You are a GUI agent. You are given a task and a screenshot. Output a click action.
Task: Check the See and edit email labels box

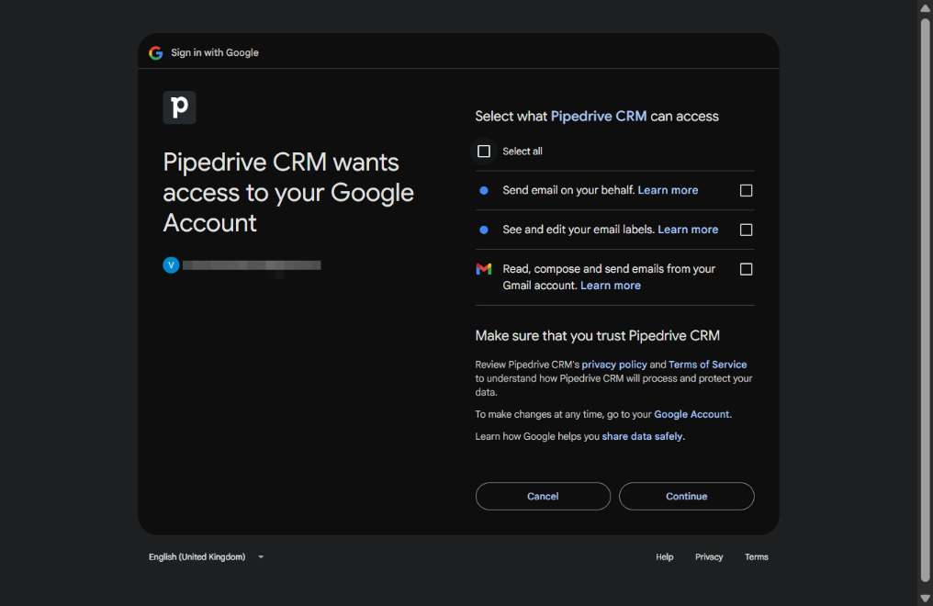[746, 230]
